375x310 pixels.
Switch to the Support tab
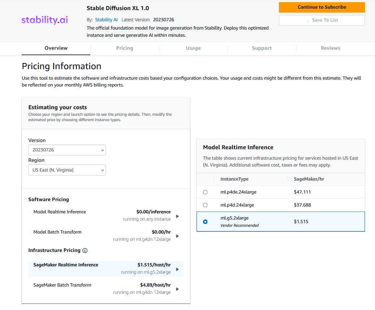click(x=262, y=48)
